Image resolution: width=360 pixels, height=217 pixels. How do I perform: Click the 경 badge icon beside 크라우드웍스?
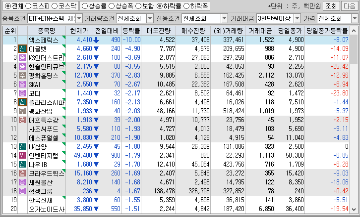pyautogui.click(x=22, y=174)
